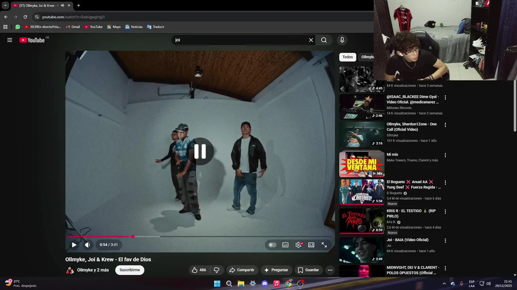Open the Desde Mi Ventana mix thumbnail
This screenshot has width=517, height=290.
[362, 164]
